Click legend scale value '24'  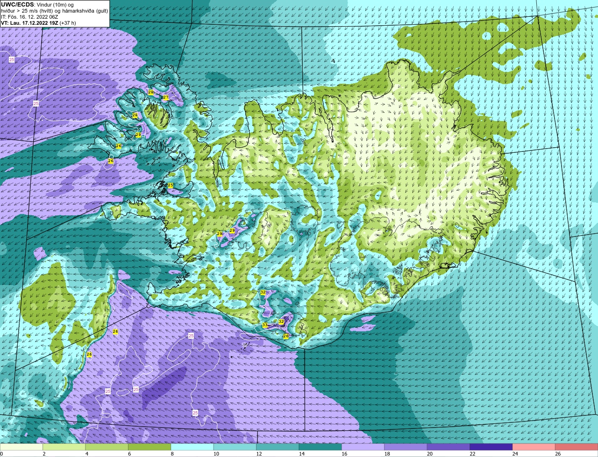tap(514, 454)
